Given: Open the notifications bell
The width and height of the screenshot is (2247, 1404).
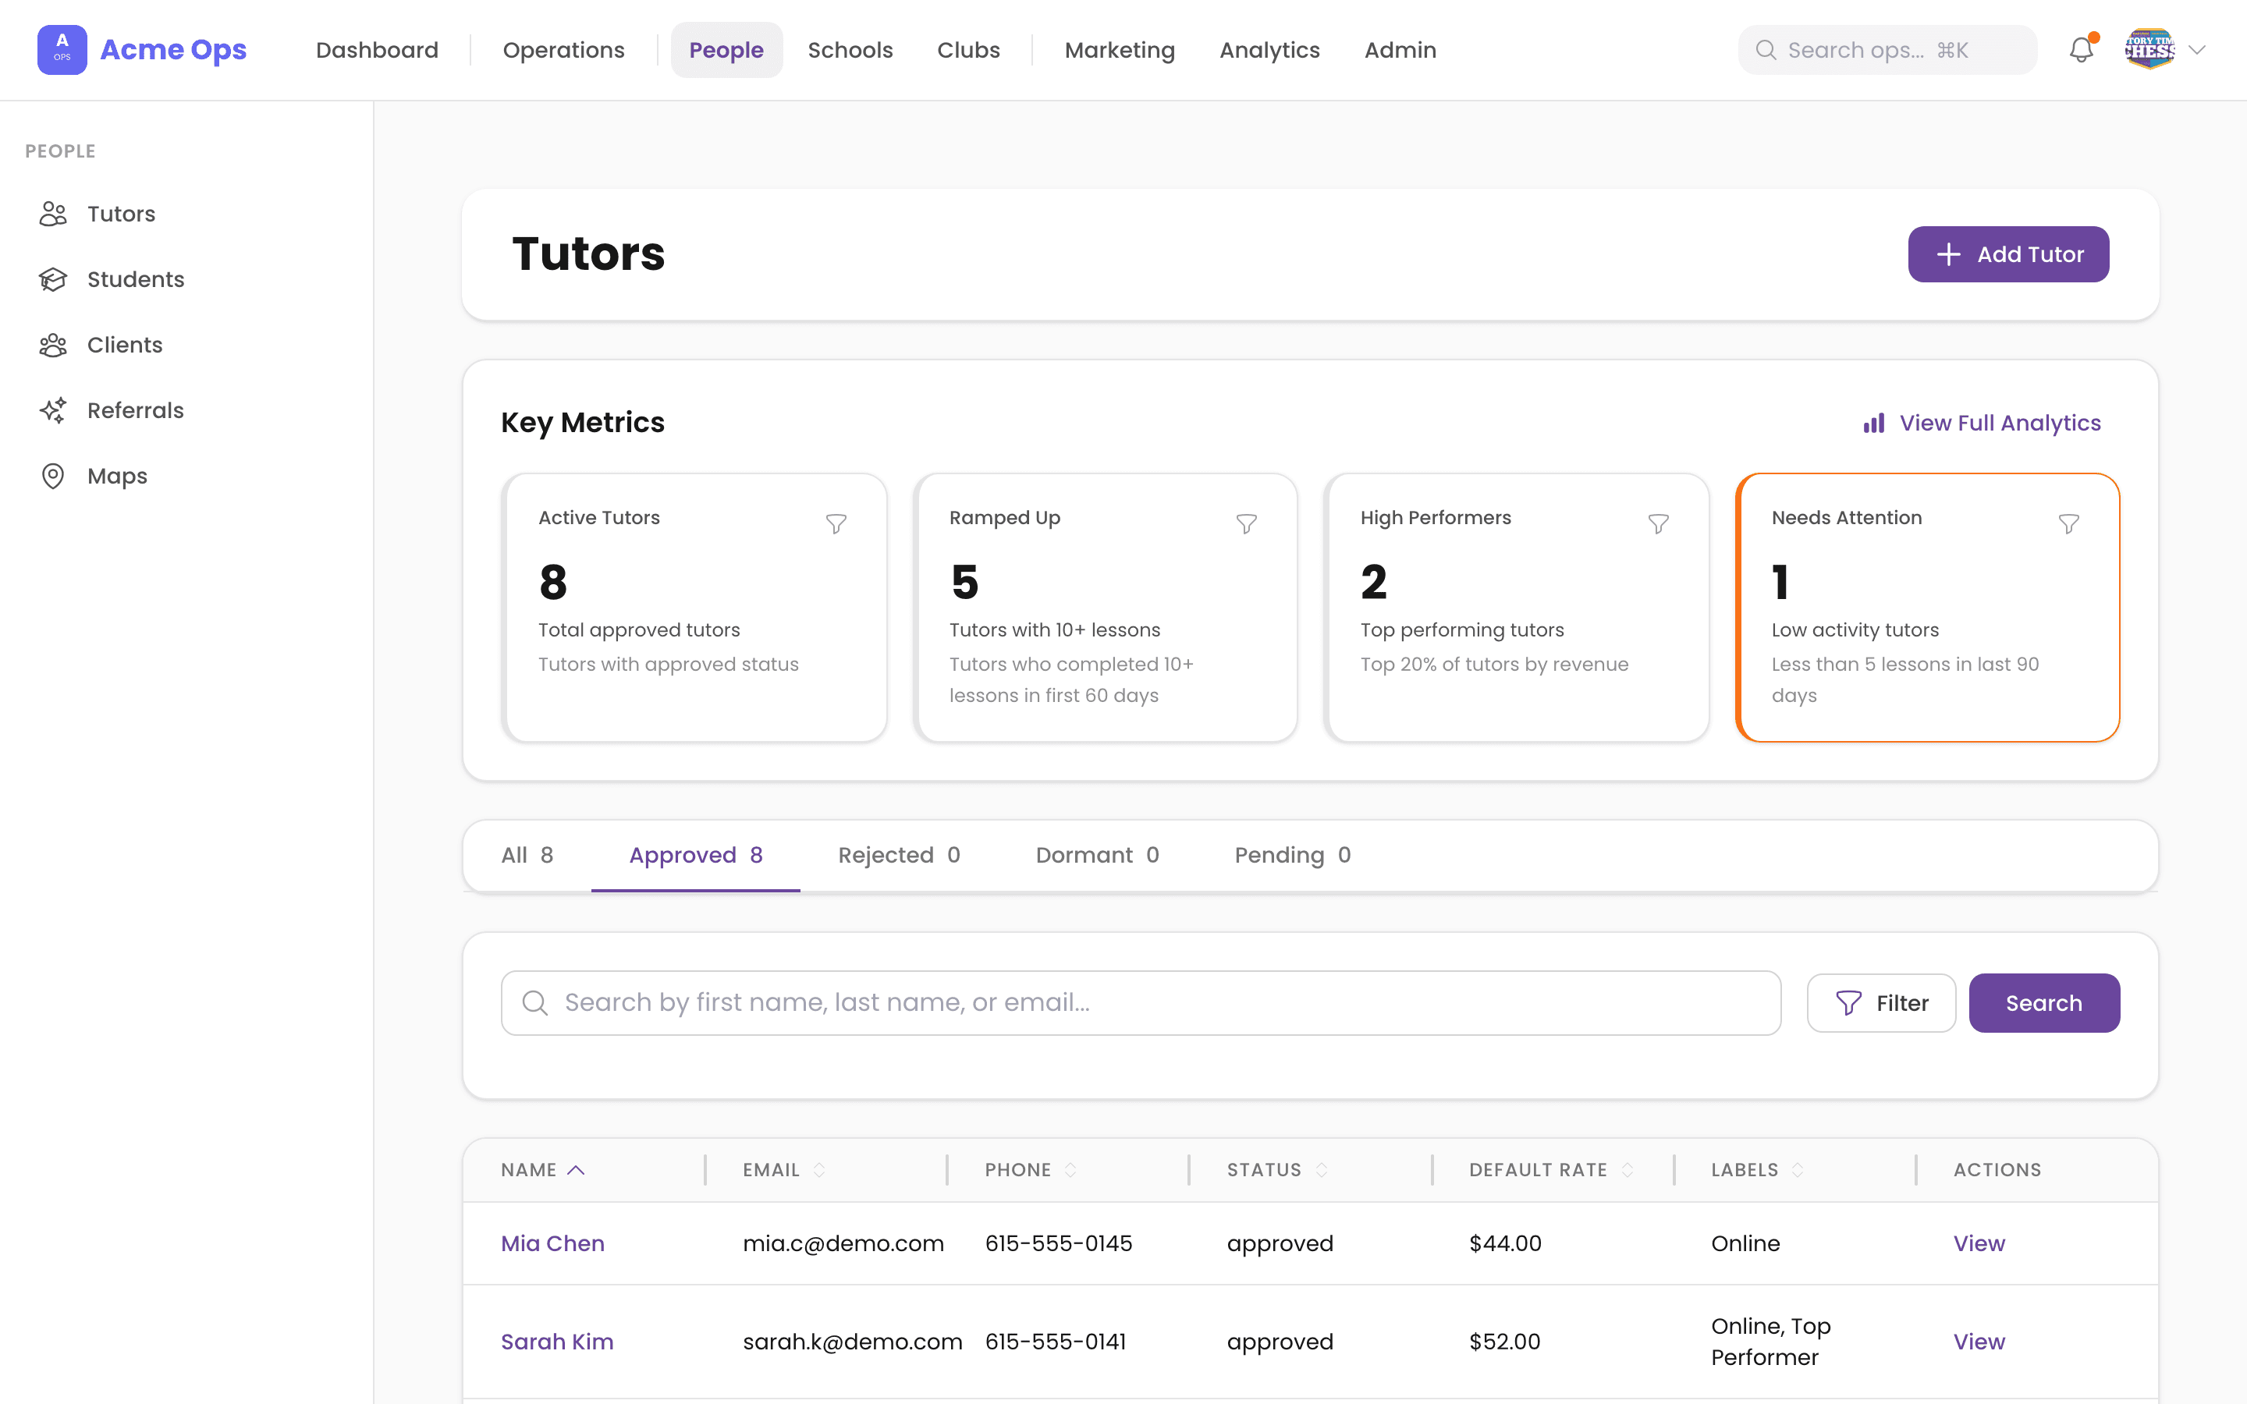Looking at the screenshot, I should pos(2082,49).
